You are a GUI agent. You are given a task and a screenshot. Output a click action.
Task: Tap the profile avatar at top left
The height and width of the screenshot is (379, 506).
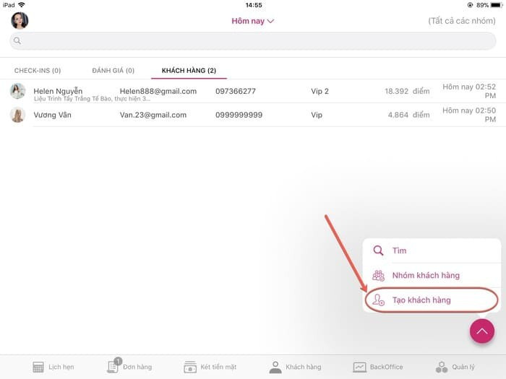coord(20,20)
